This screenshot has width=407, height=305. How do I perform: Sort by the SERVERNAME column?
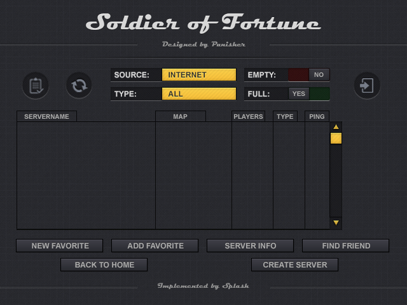46,117
